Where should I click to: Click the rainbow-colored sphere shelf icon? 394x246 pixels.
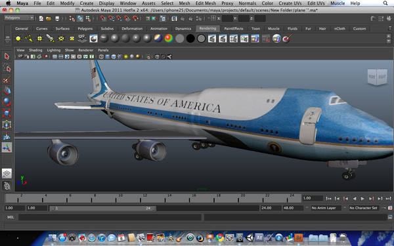[169, 39]
